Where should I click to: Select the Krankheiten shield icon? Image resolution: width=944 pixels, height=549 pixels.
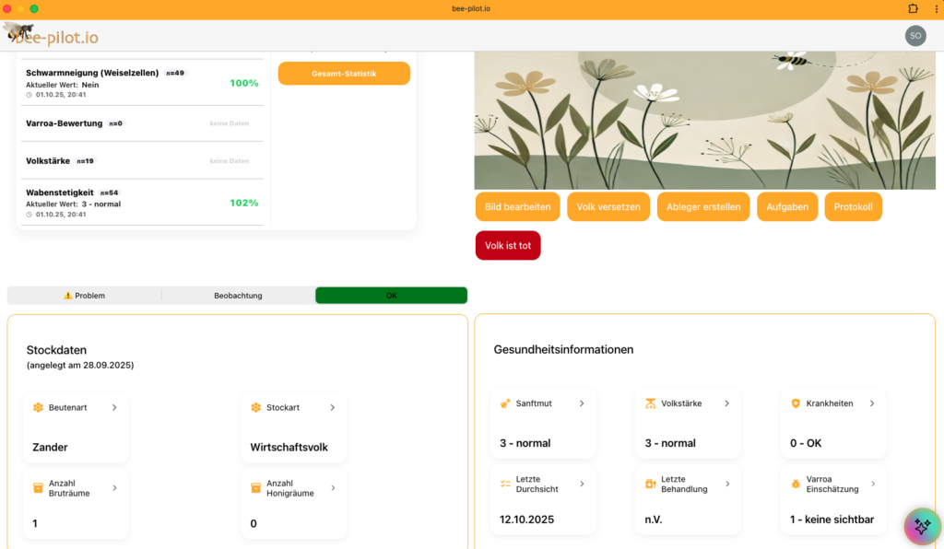795,403
